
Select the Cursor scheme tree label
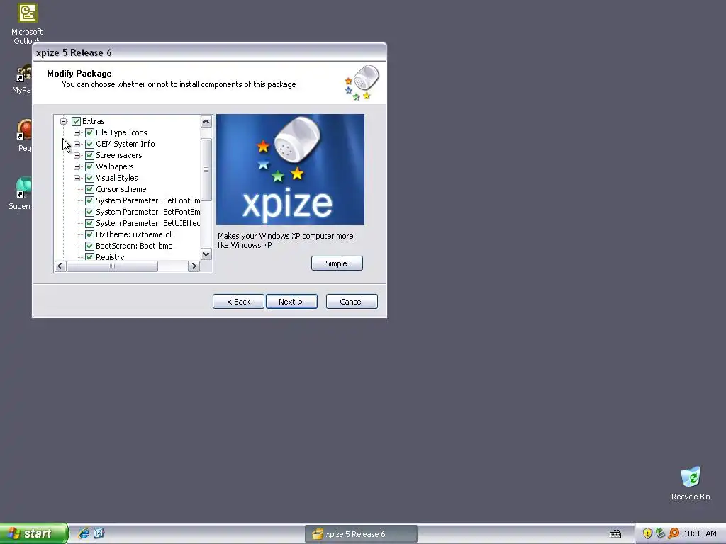pos(121,189)
